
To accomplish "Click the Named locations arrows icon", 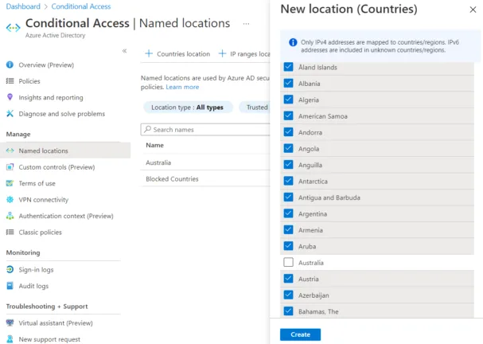I will [x=10, y=150].
